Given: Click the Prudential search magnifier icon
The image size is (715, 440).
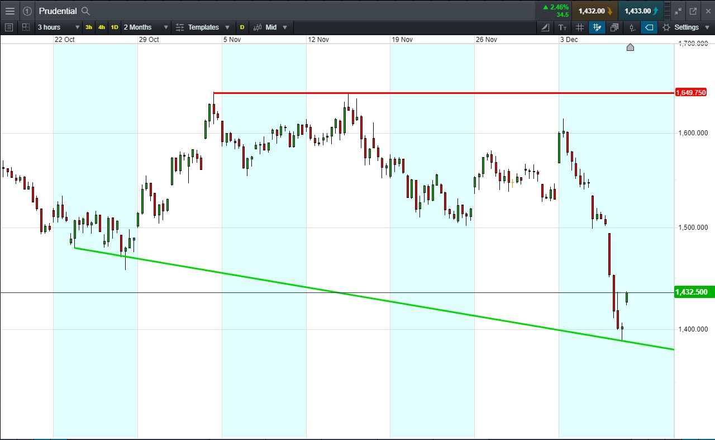Looking at the screenshot, I should 85,11.
